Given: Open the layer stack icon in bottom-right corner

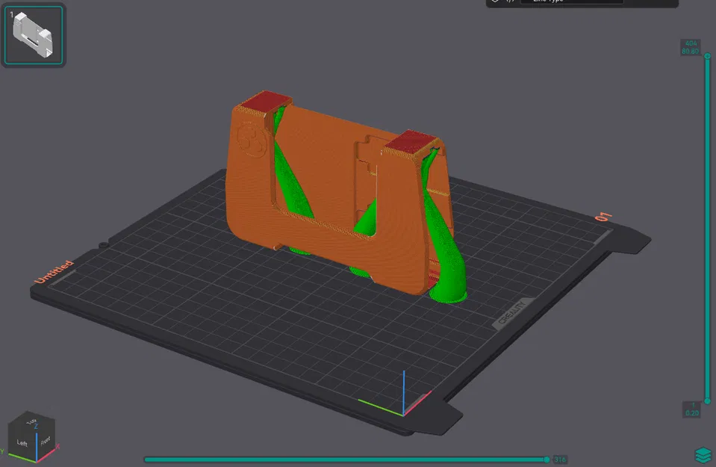Looking at the screenshot, I should pyautogui.click(x=703, y=454).
